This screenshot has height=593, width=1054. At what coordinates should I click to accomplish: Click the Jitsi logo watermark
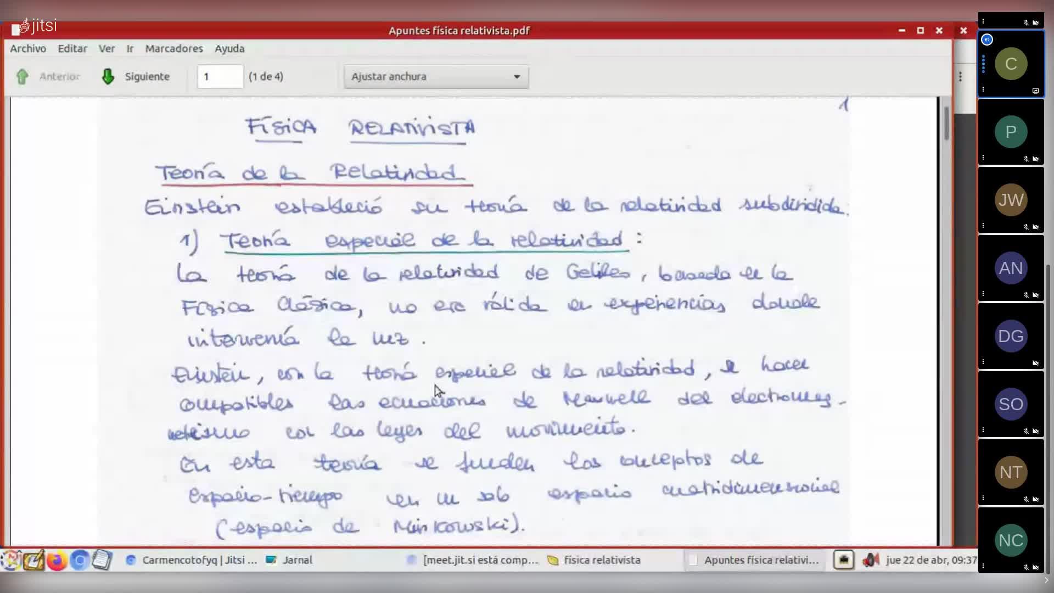[38, 26]
